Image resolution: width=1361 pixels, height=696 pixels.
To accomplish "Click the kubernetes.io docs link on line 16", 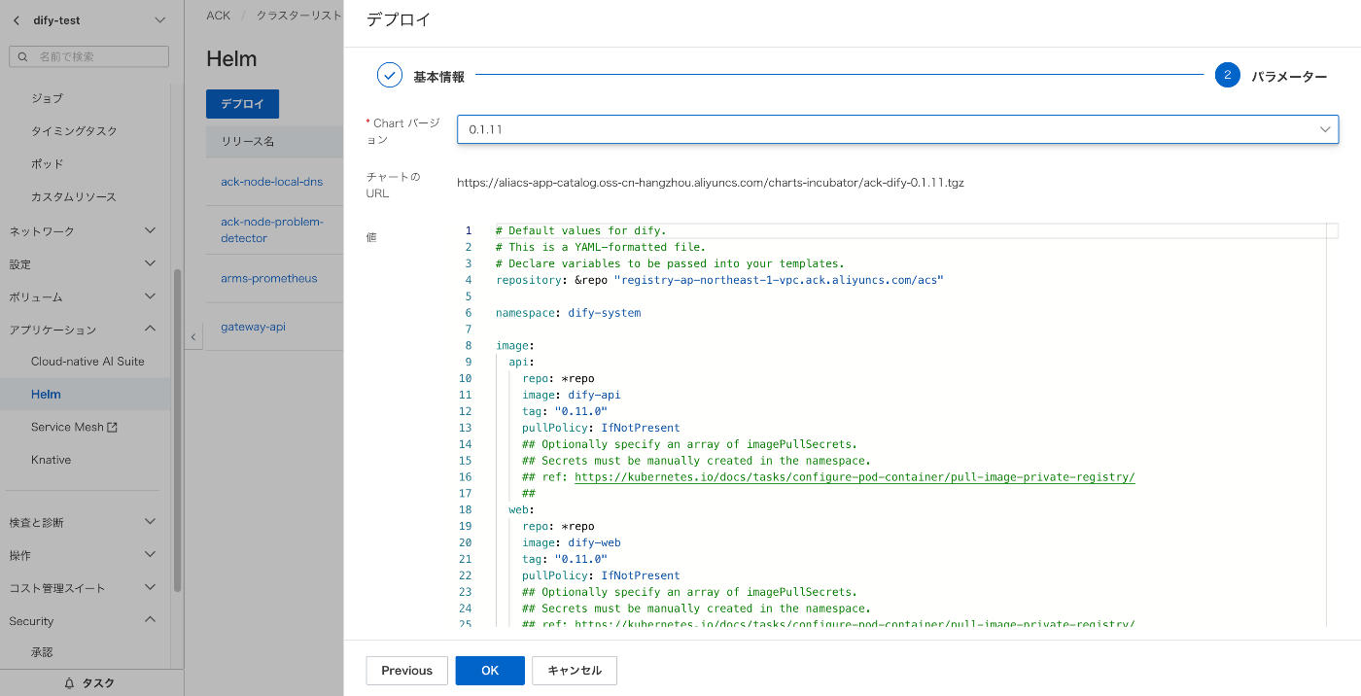I will click(x=855, y=477).
